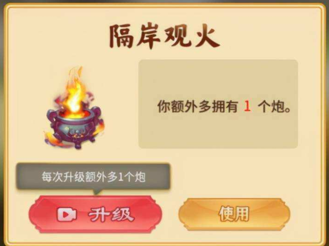Tap the red number 1 in description
Viewport: 329px width, 246px height.
pos(247,106)
